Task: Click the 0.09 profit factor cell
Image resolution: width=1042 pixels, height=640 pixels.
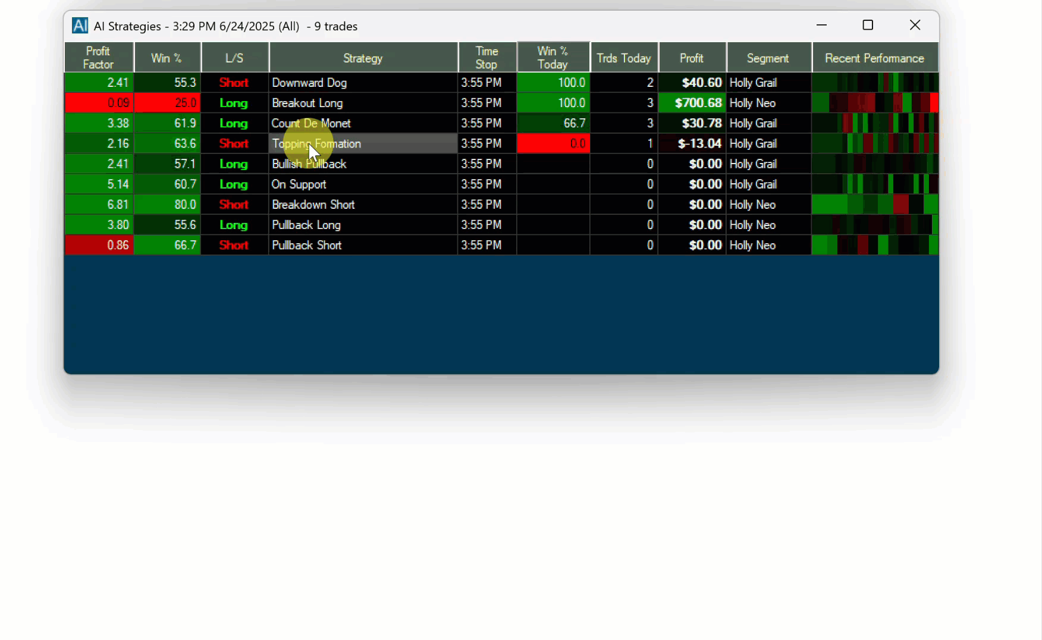Action: point(99,103)
